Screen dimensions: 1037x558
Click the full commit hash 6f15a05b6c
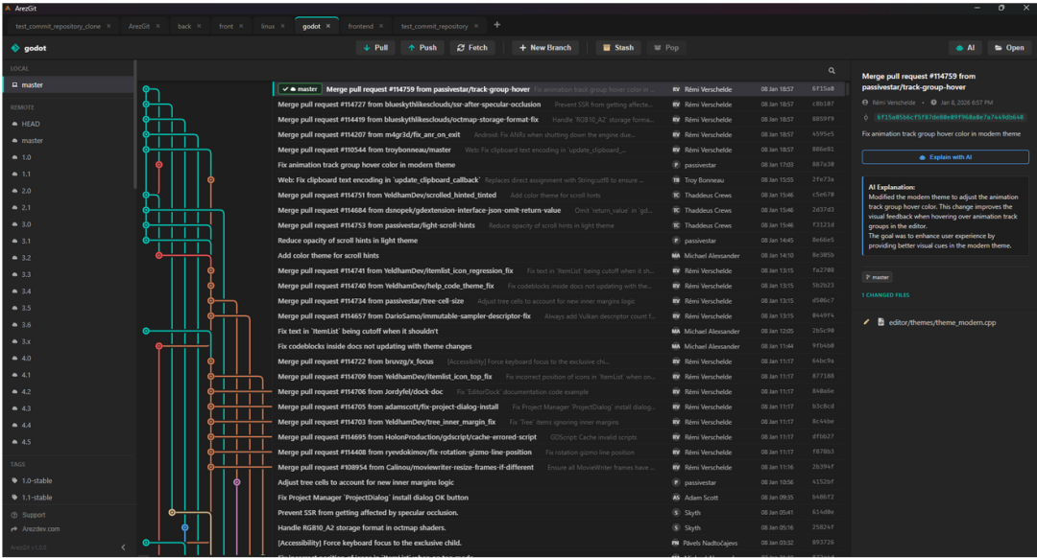(949, 117)
